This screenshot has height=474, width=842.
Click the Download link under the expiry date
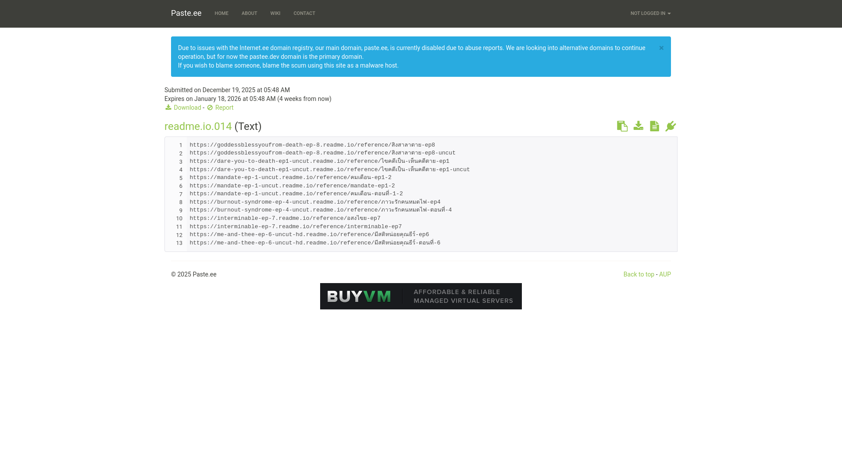pyautogui.click(x=183, y=108)
